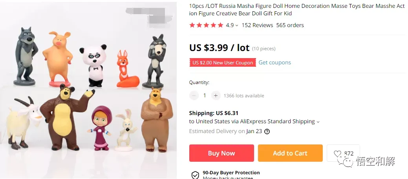Click the US $2.00 New User Coupon tag
Image resolution: width=408 pixels, height=179 pixels.
coord(223,62)
